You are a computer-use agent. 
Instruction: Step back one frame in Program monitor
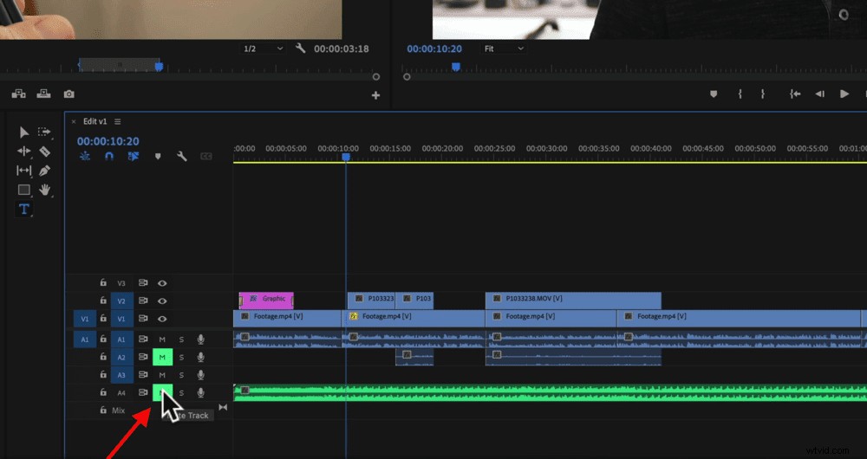(x=820, y=94)
